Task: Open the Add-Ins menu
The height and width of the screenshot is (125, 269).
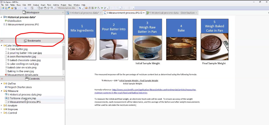Action: [x=56, y=5]
